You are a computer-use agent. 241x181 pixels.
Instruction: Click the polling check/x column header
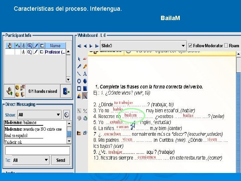pos(18,46)
